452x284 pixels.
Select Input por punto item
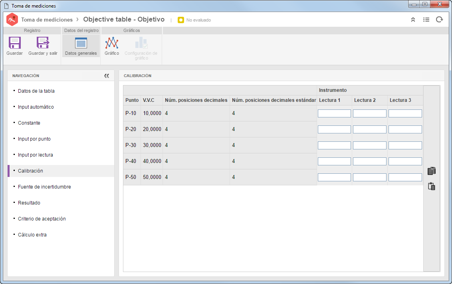coord(34,139)
